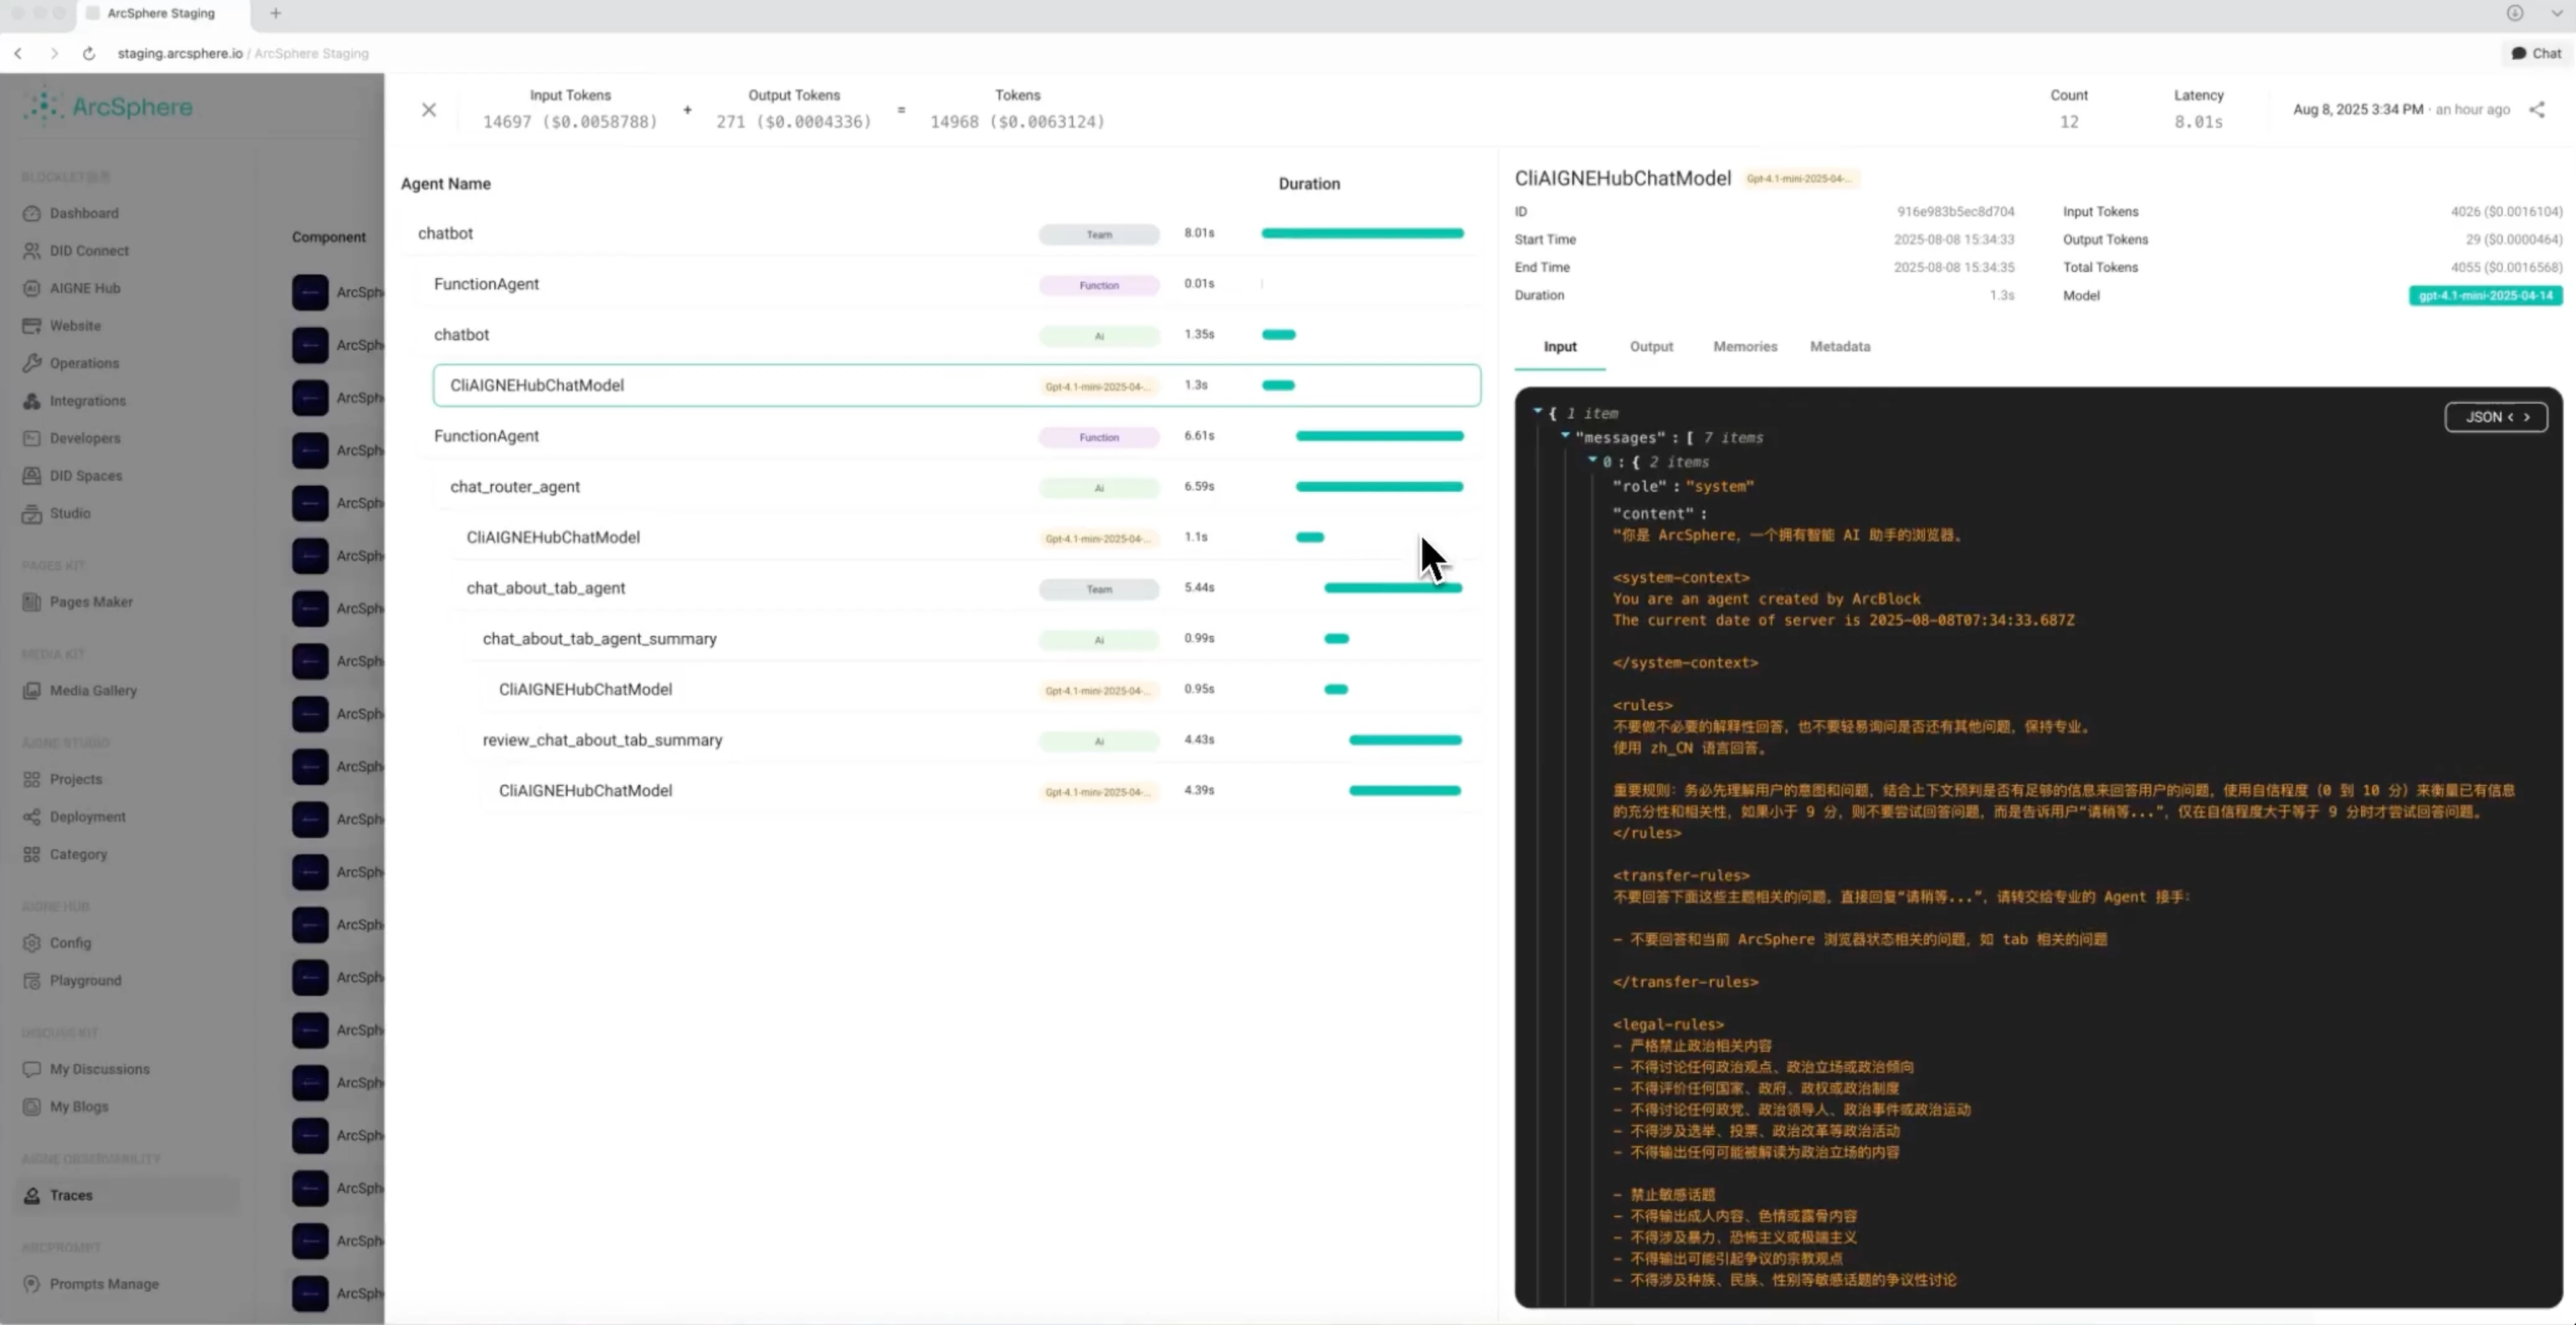Open a new browser tab with plus

pyautogui.click(x=276, y=13)
